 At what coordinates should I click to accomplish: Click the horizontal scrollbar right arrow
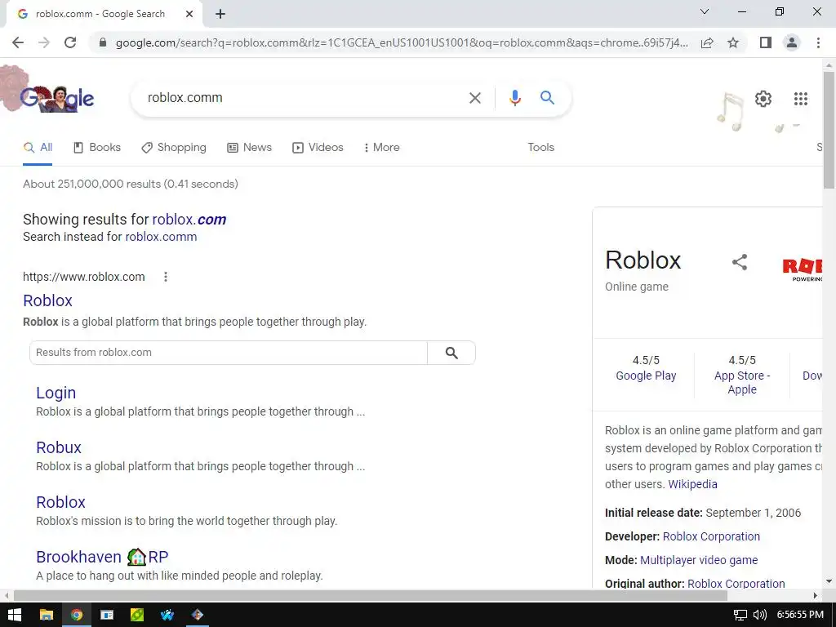pyautogui.click(x=816, y=595)
